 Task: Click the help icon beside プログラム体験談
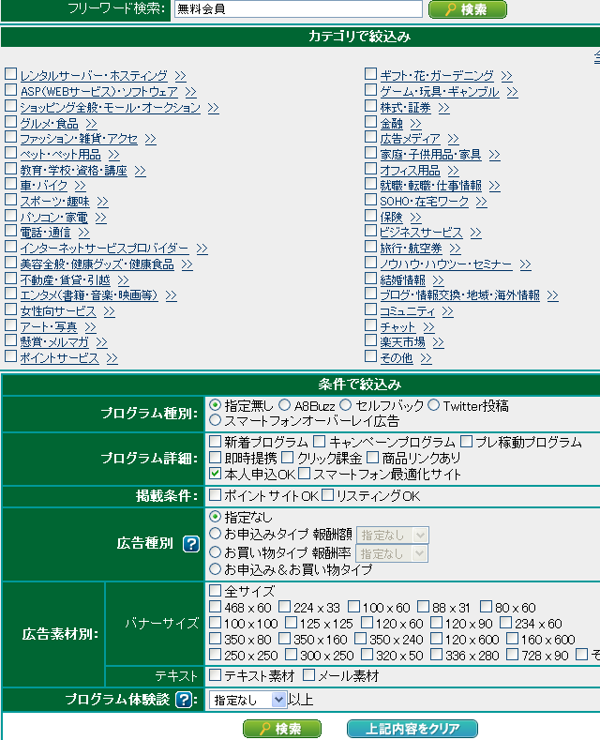click(x=184, y=700)
